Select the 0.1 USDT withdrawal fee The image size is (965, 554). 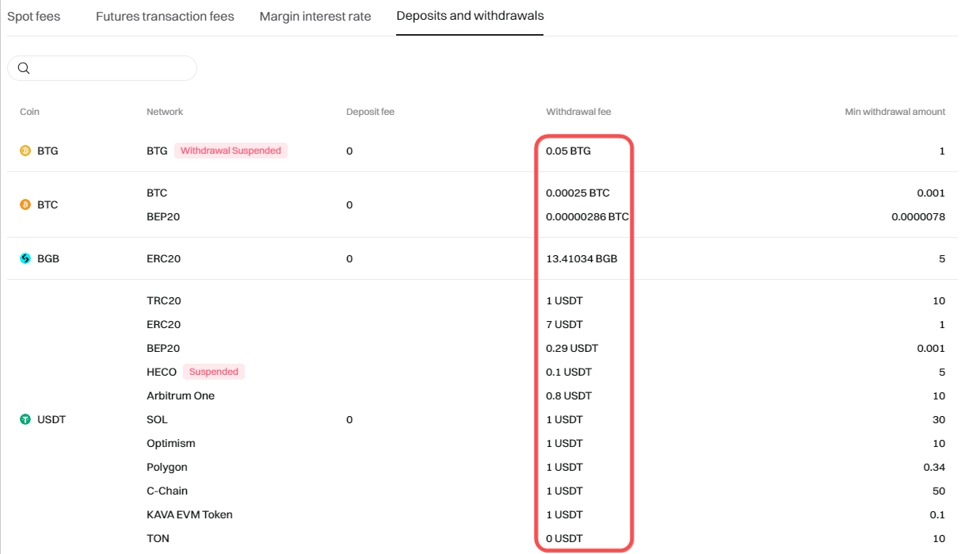pos(569,372)
